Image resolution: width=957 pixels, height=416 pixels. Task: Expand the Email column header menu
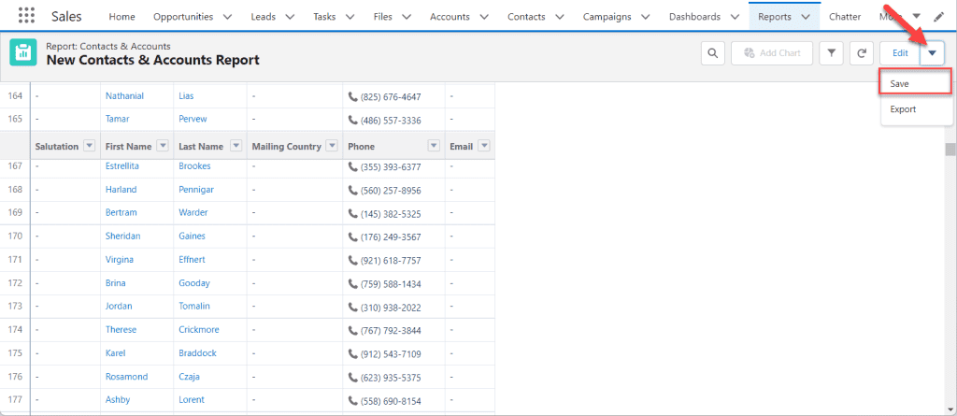tap(483, 146)
